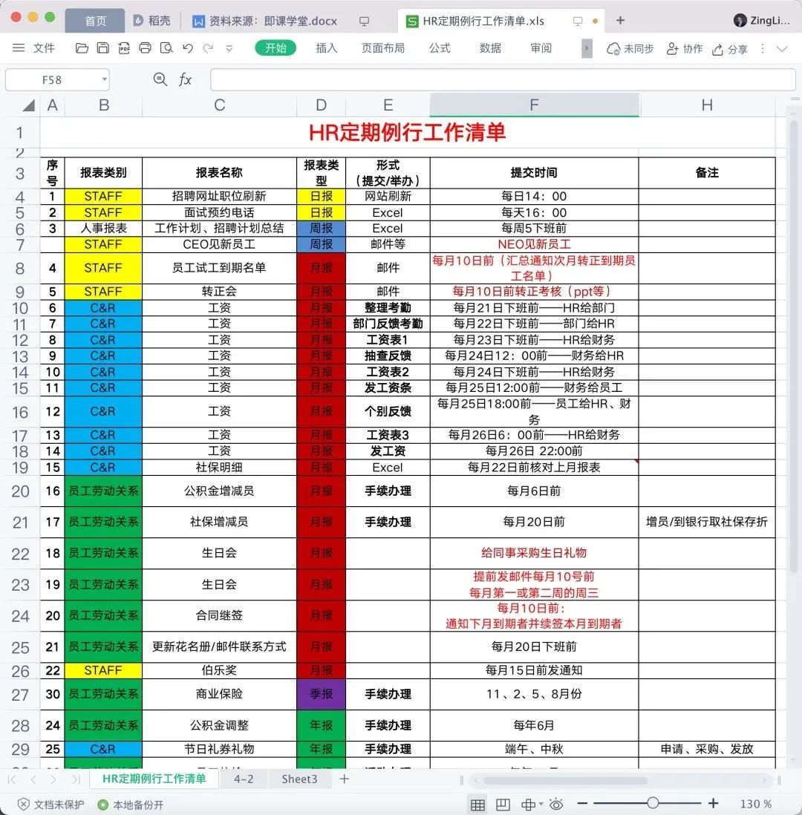Switch to normal grid view in status bar

click(x=477, y=805)
